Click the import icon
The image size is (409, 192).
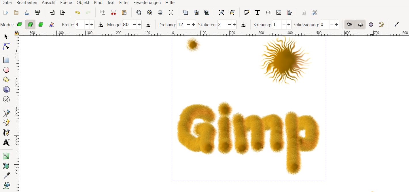[x=52, y=12]
